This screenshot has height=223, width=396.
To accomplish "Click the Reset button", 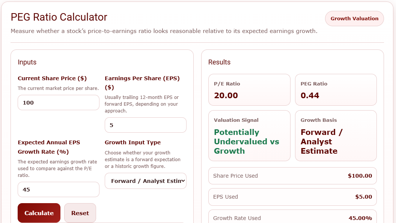I will tap(80, 213).
